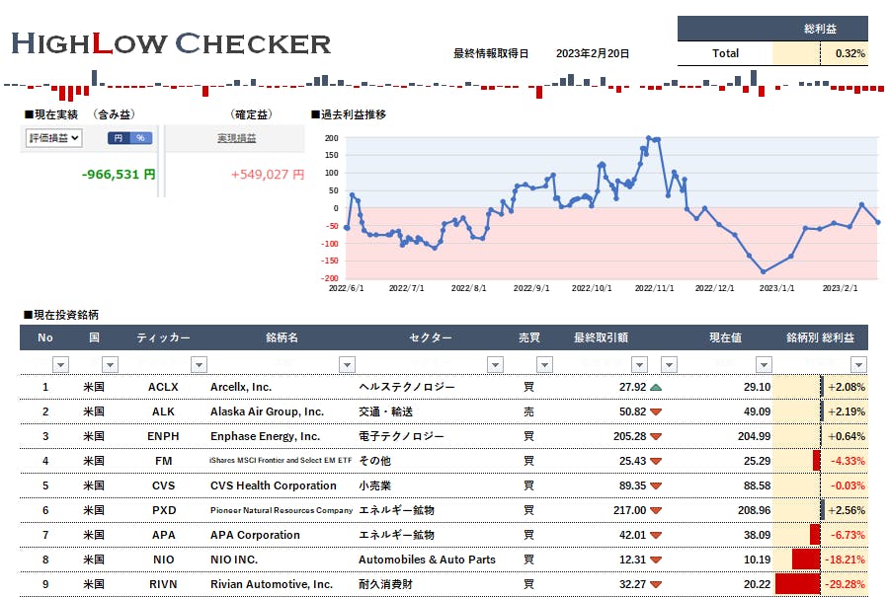Click the down arrow in CVS row
The height and width of the screenshot is (597, 888).
(x=656, y=485)
